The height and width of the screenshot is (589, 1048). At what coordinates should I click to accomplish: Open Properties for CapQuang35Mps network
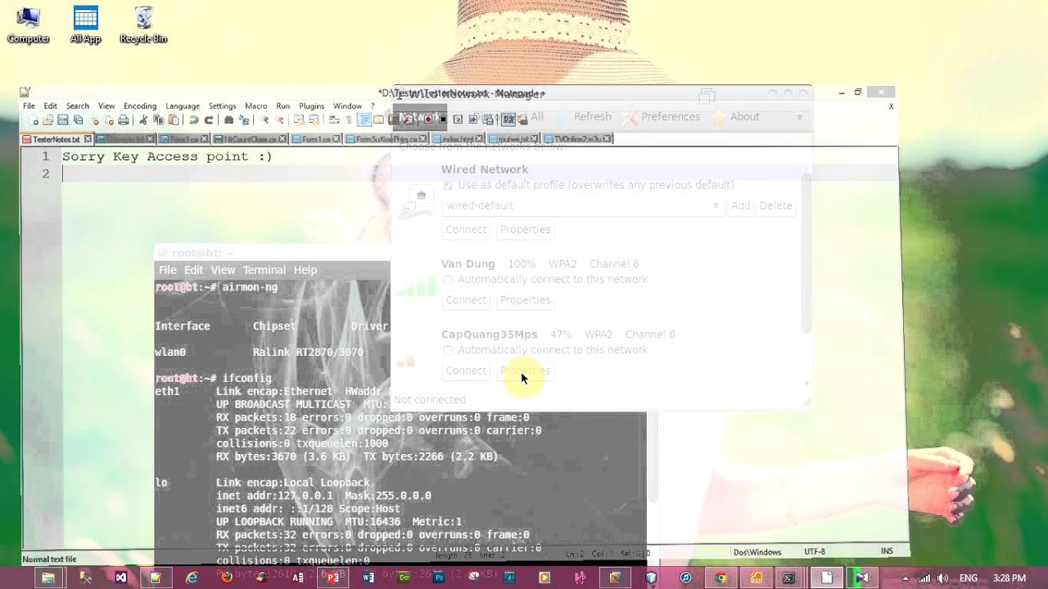point(525,371)
